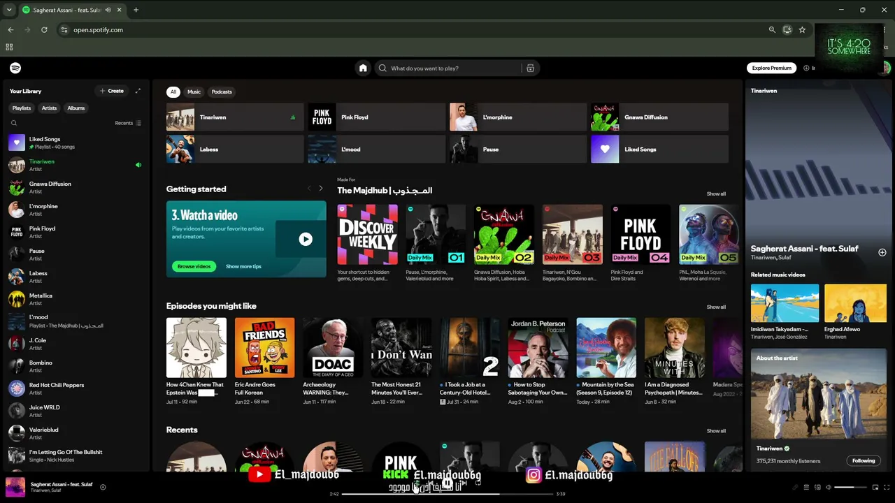
Task: Open the queue icon in the player bar
Action: pyautogui.click(x=806, y=487)
